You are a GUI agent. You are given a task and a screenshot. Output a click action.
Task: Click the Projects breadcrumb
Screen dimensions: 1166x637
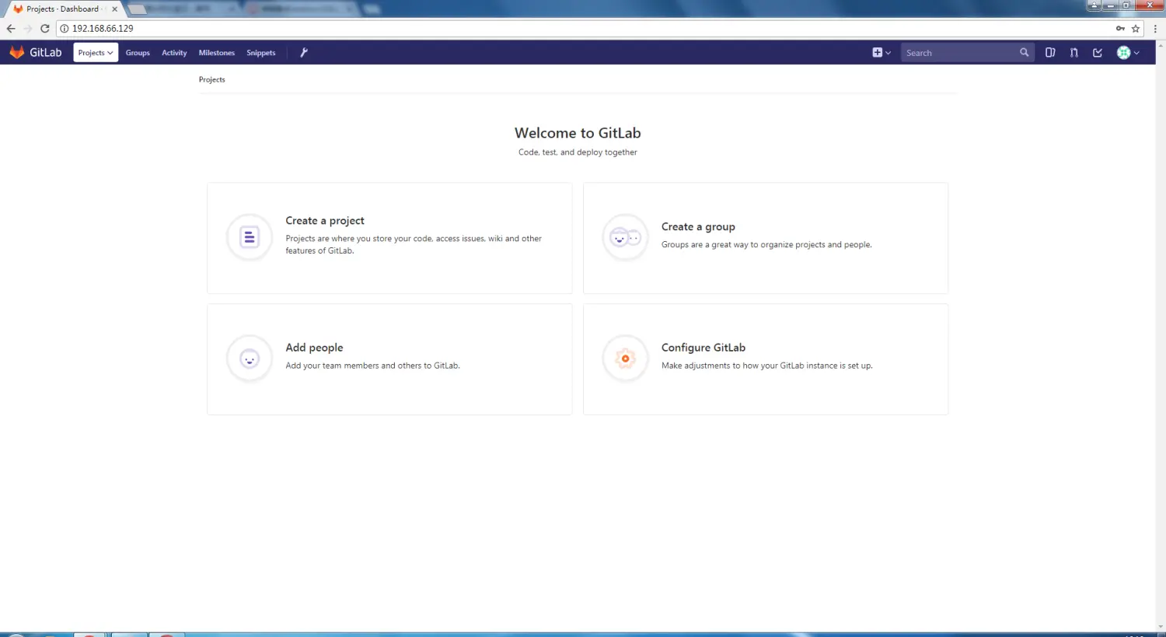click(211, 79)
